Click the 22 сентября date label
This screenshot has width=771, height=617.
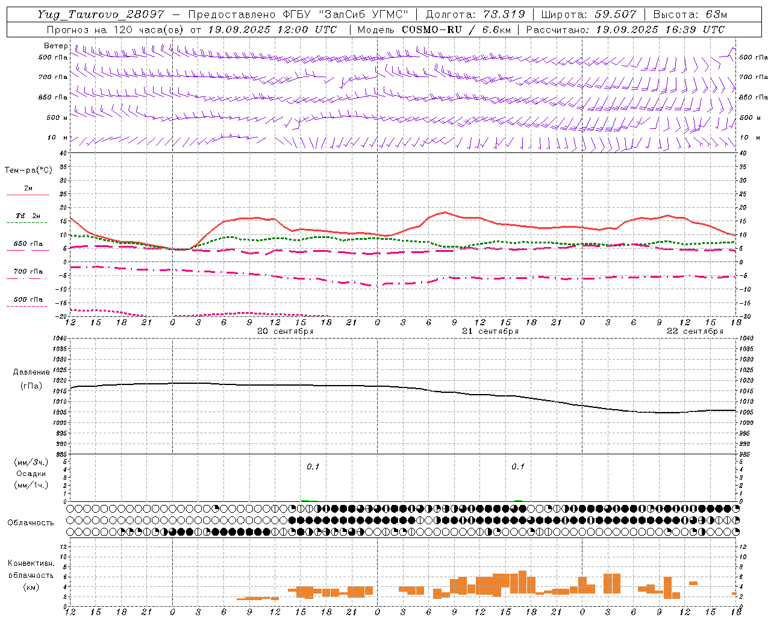click(695, 331)
